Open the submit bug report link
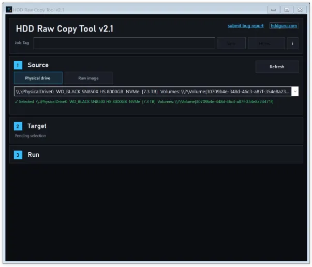This screenshot has width=312, height=267. [246, 26]
